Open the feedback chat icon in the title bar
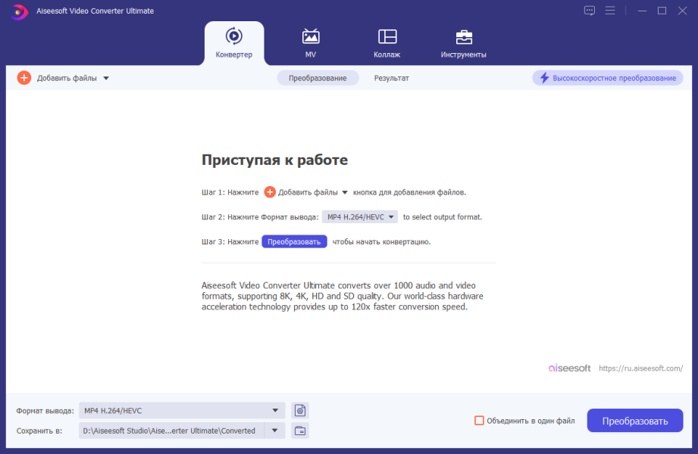The image size is (698, 454). point(590,11)
